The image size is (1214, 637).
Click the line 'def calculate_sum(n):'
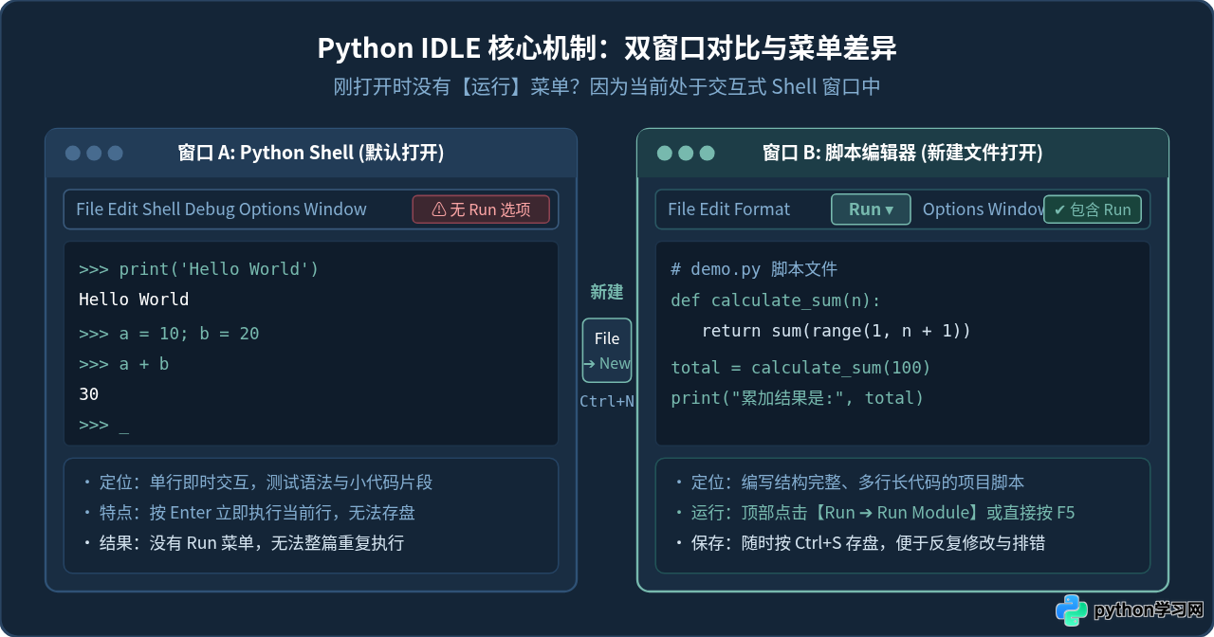776,300
